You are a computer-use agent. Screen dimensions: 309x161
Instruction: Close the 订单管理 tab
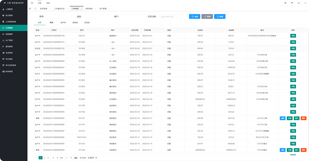82,9
